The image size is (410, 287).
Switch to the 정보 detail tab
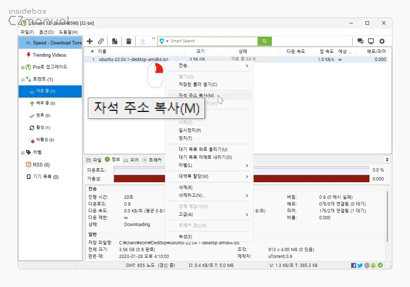[x=112, y=160]
